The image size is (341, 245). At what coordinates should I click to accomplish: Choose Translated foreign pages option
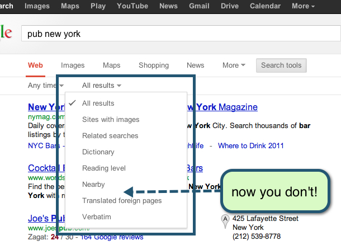click(126, 201)
